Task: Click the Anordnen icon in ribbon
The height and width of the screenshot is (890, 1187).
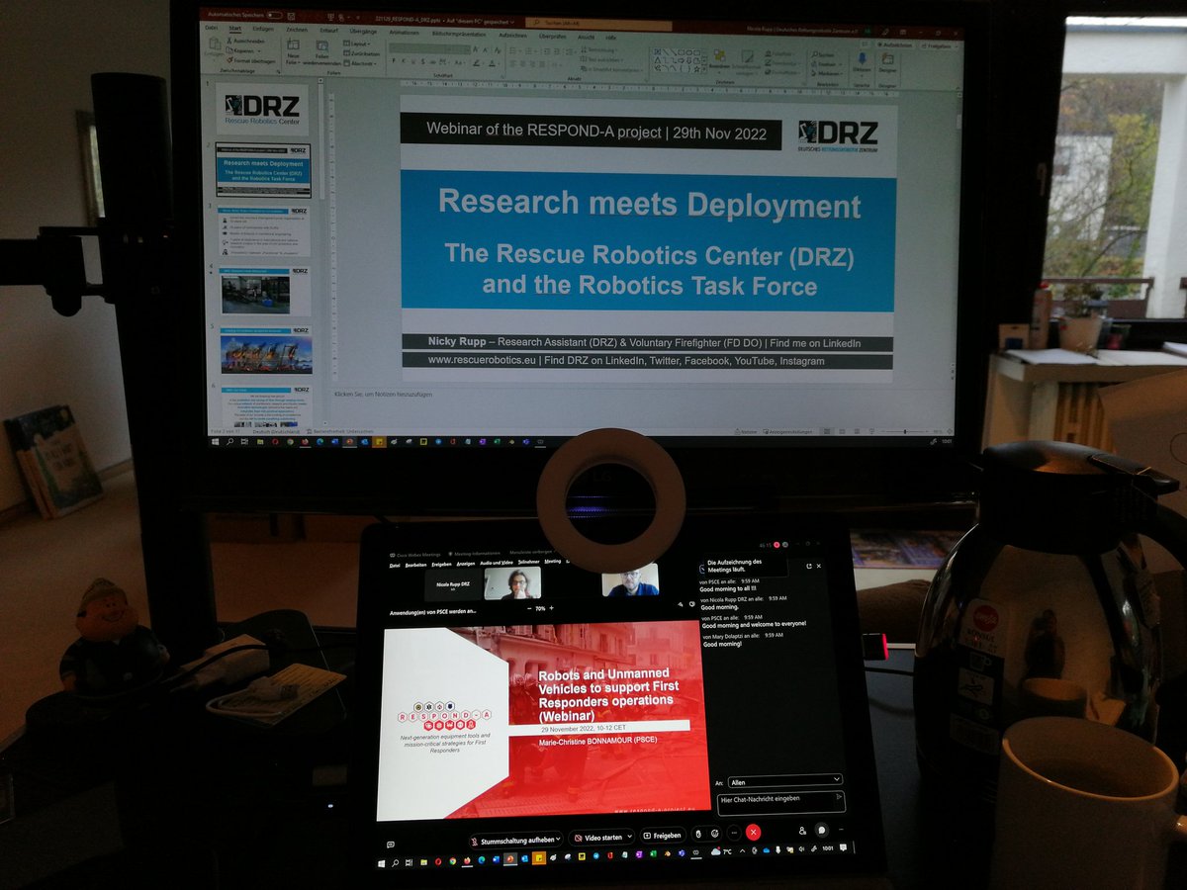Action: pos(719,57)
